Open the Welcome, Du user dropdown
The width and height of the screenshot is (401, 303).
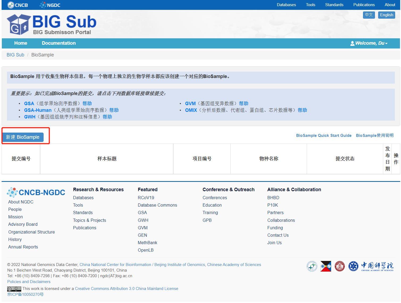(x=369, y=43)
